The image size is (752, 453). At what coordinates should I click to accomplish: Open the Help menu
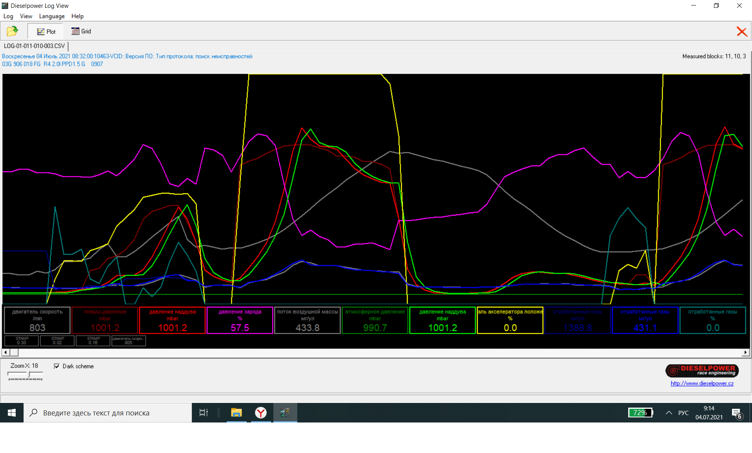[77, 16]
